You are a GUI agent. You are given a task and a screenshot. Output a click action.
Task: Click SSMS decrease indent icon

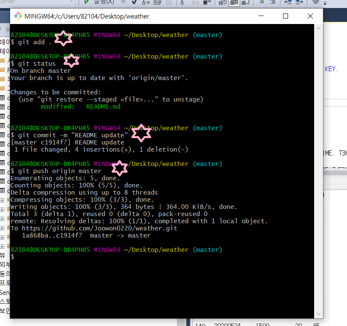[x=288, y=2]
